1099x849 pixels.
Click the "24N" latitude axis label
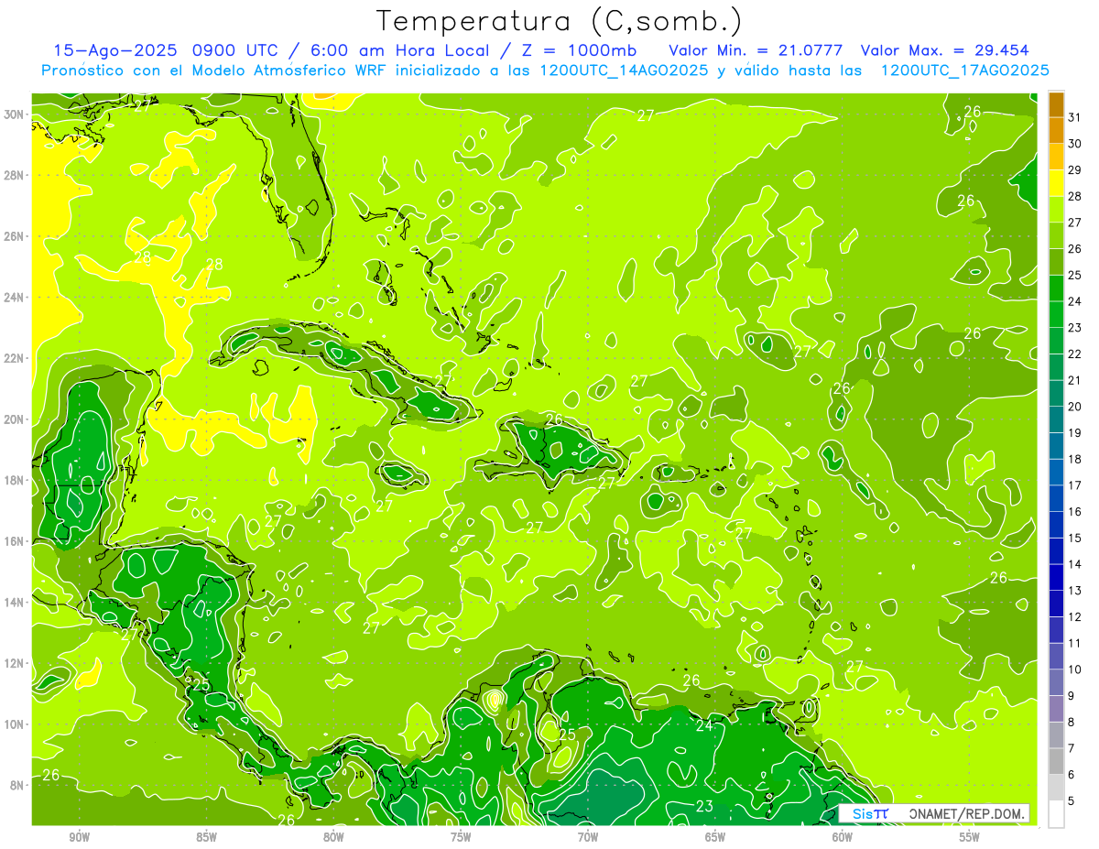[x=15, y=297]
